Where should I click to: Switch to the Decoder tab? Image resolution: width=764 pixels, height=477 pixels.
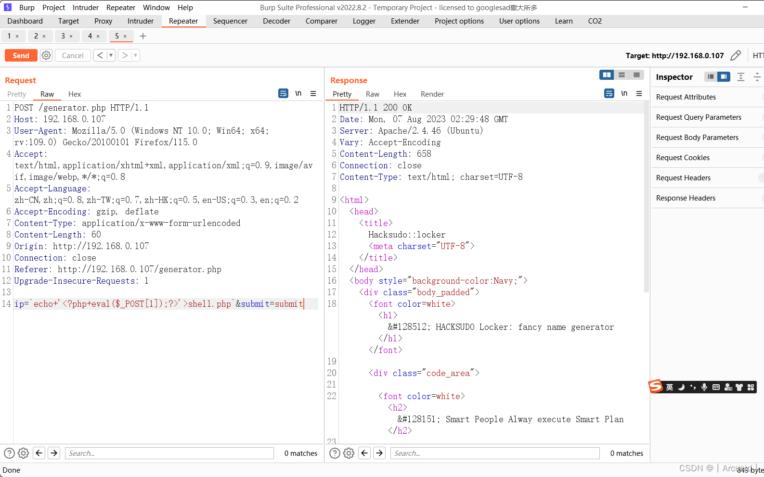tap(276, 21)
